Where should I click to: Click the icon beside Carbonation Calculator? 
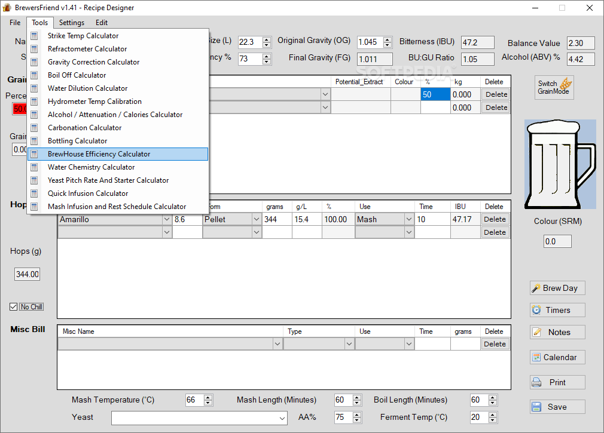pos(34,128)
